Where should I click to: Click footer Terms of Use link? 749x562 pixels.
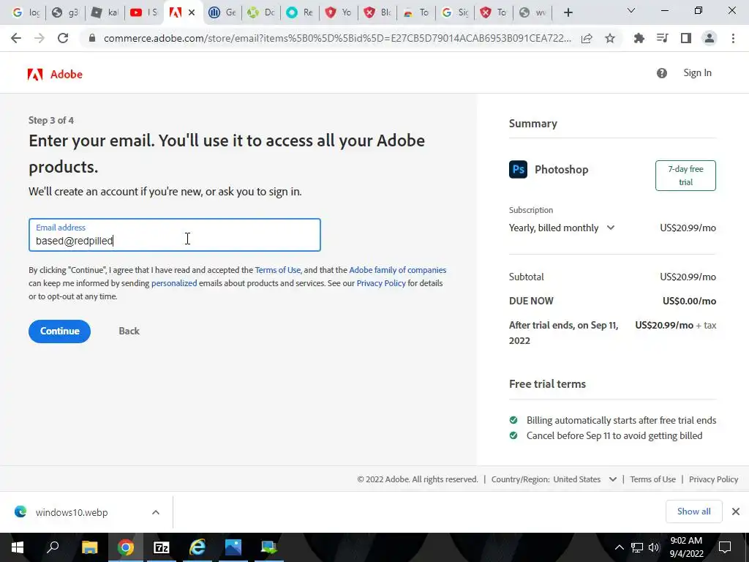pos(653,479)
